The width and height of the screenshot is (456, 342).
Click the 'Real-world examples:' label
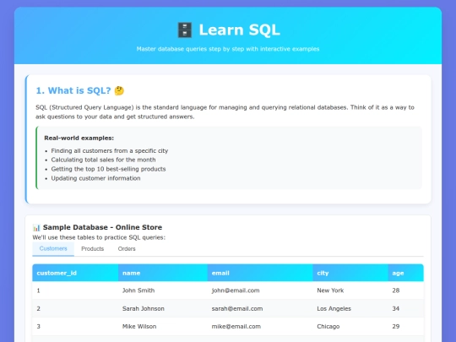pos(79,138)
